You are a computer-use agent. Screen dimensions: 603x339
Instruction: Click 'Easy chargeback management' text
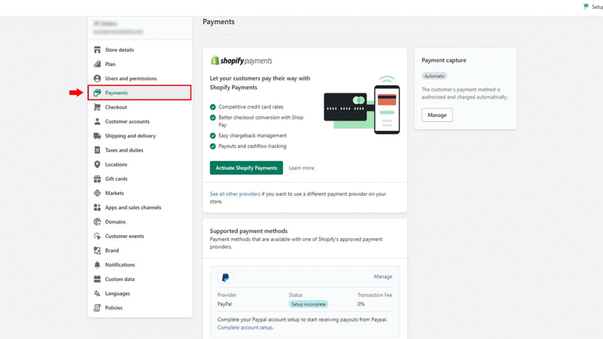pyautogui.click(x=253, y=136)
